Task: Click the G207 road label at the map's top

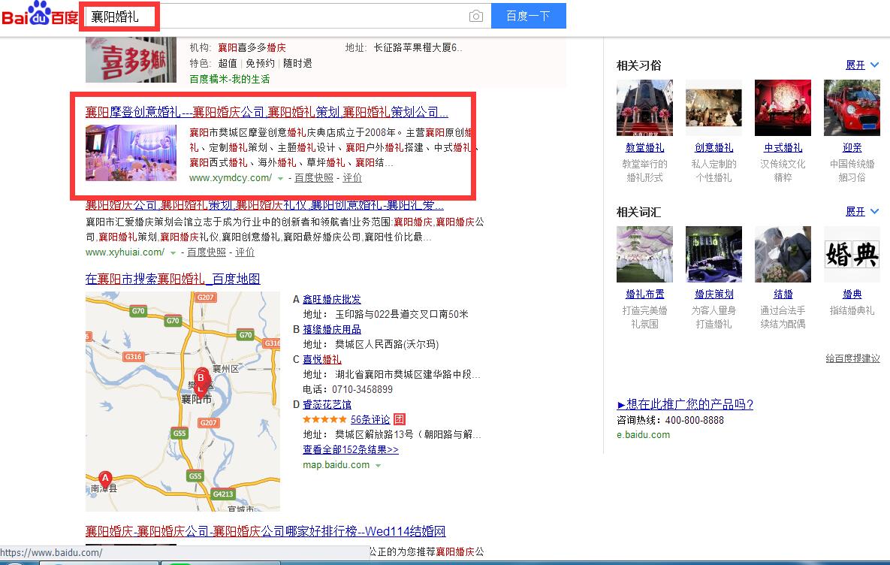Action: 205,297
